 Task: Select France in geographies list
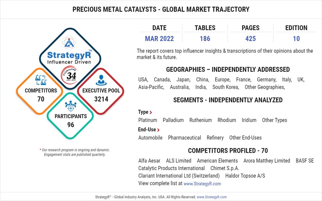coord(244,80)
